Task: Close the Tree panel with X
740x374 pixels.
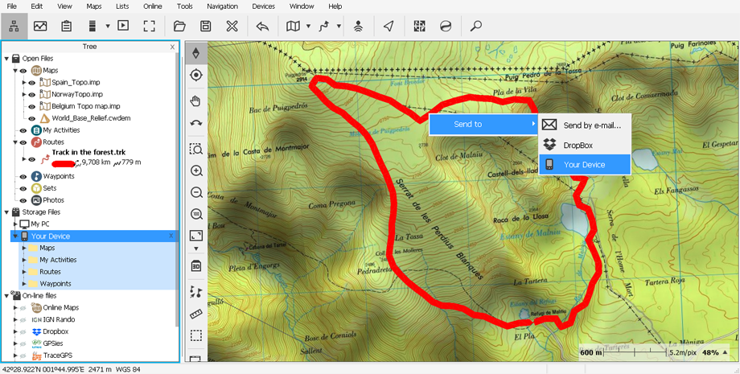Action: (172, 47)
